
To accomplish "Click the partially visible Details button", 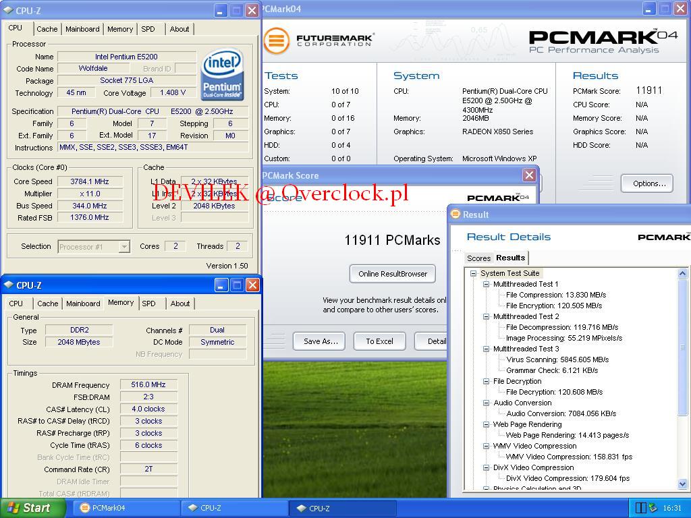I will click(431, 341).
